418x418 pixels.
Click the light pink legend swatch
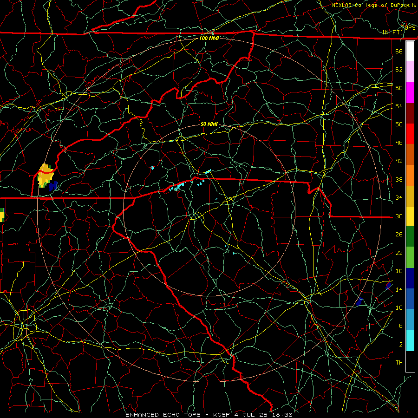click(410, 72)
